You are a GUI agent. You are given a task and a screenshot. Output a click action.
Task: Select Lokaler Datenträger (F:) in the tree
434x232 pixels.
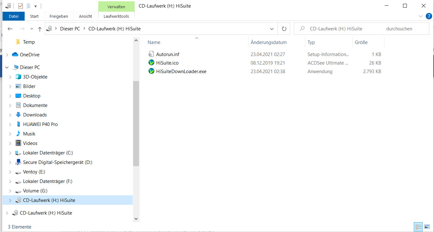point(47,181)
